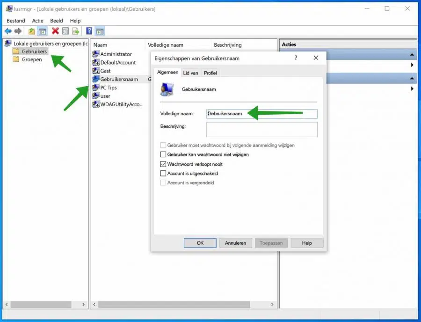Click the Annuleren button
Image resolution: width=421 pixels, height=322 pixels.
tap(235, 243)
